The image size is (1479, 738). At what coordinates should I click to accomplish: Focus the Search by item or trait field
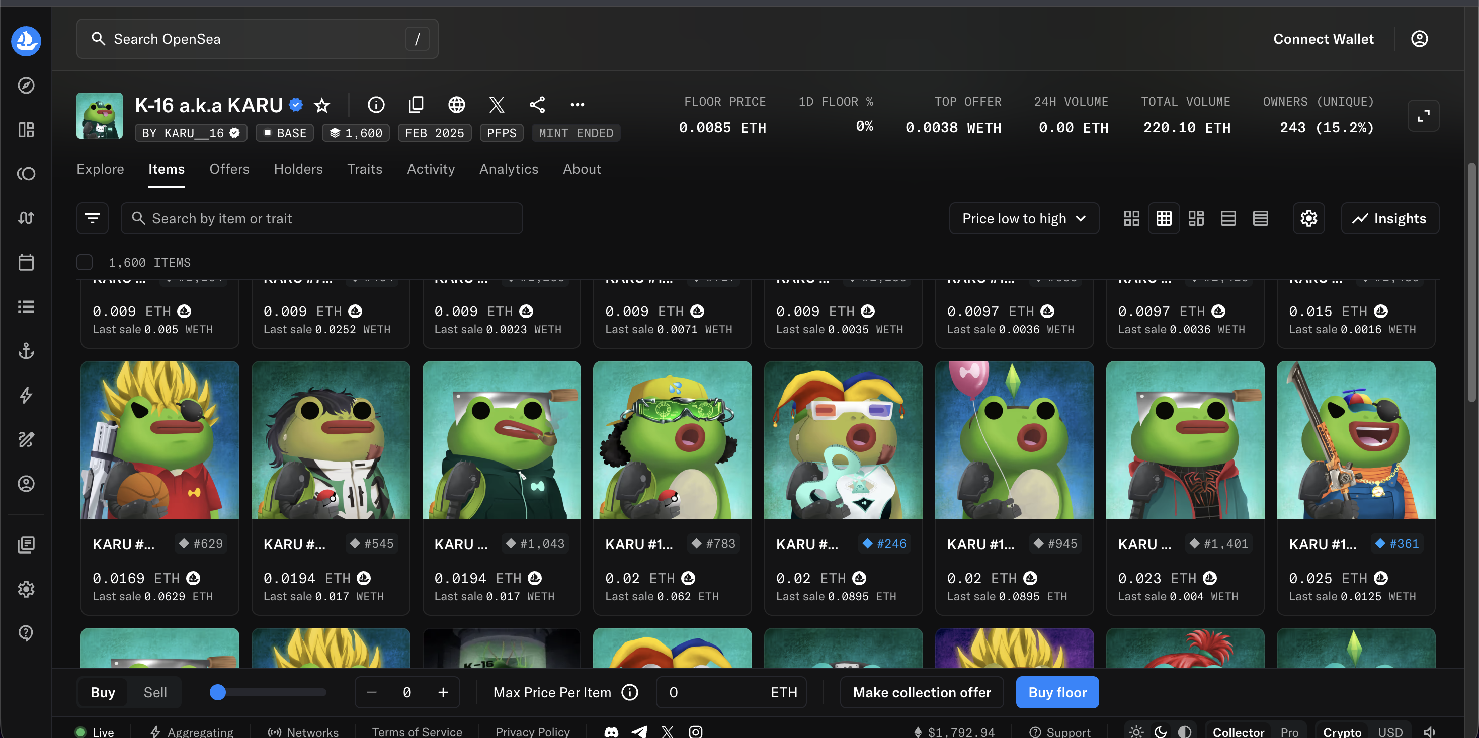pyautogui.click(x=321, y=218)
